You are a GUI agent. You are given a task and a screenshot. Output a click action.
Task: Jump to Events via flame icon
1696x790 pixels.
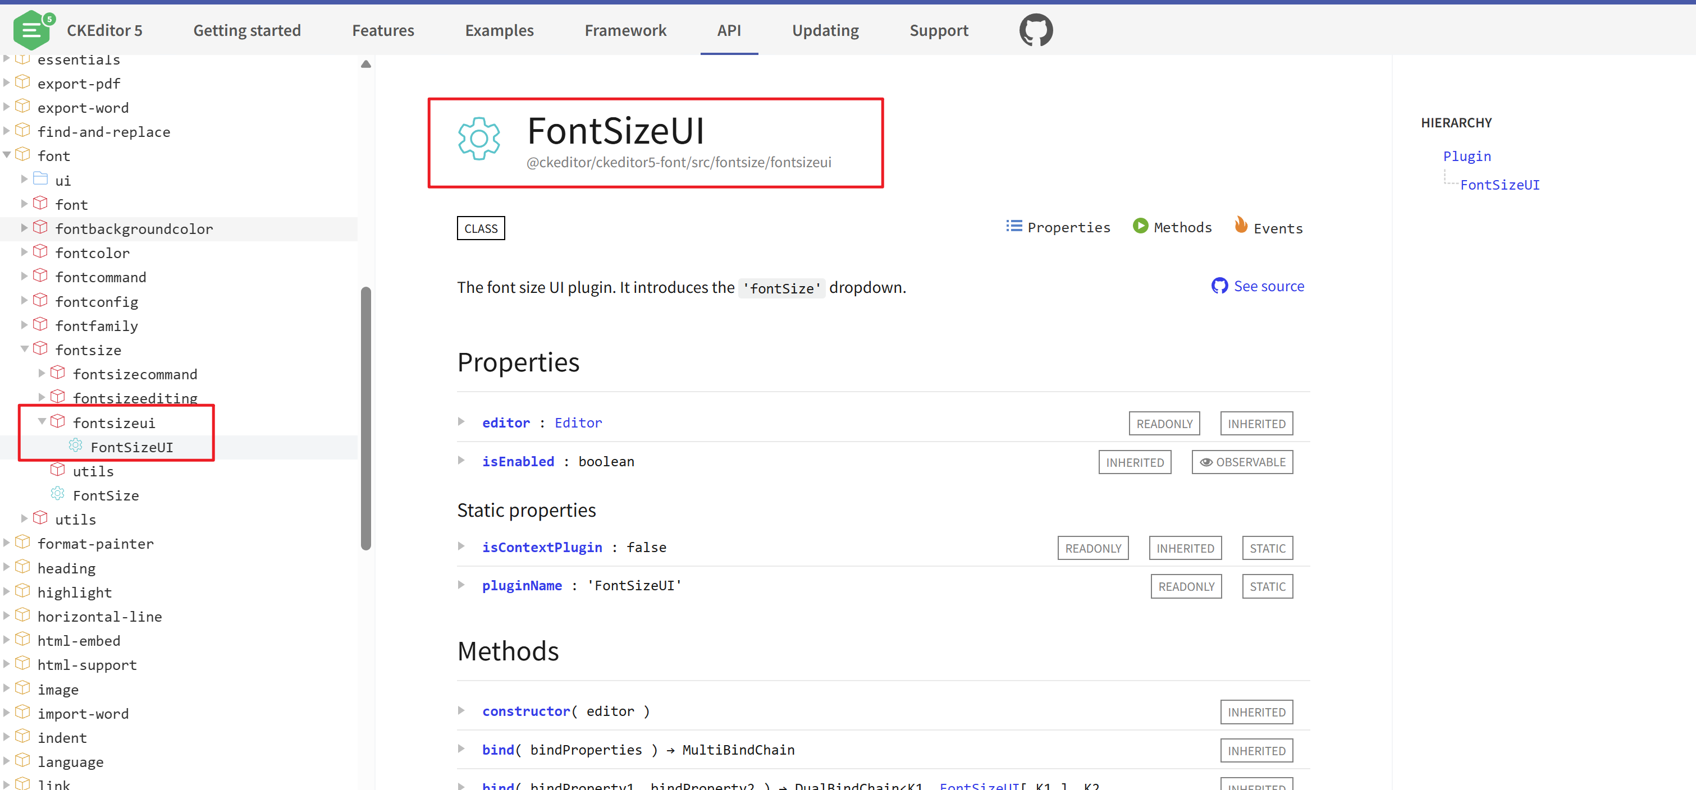point(1240,226)
